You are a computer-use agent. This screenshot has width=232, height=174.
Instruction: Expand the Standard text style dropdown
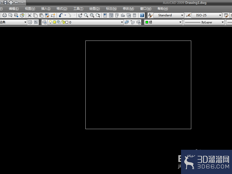(182, 15)
